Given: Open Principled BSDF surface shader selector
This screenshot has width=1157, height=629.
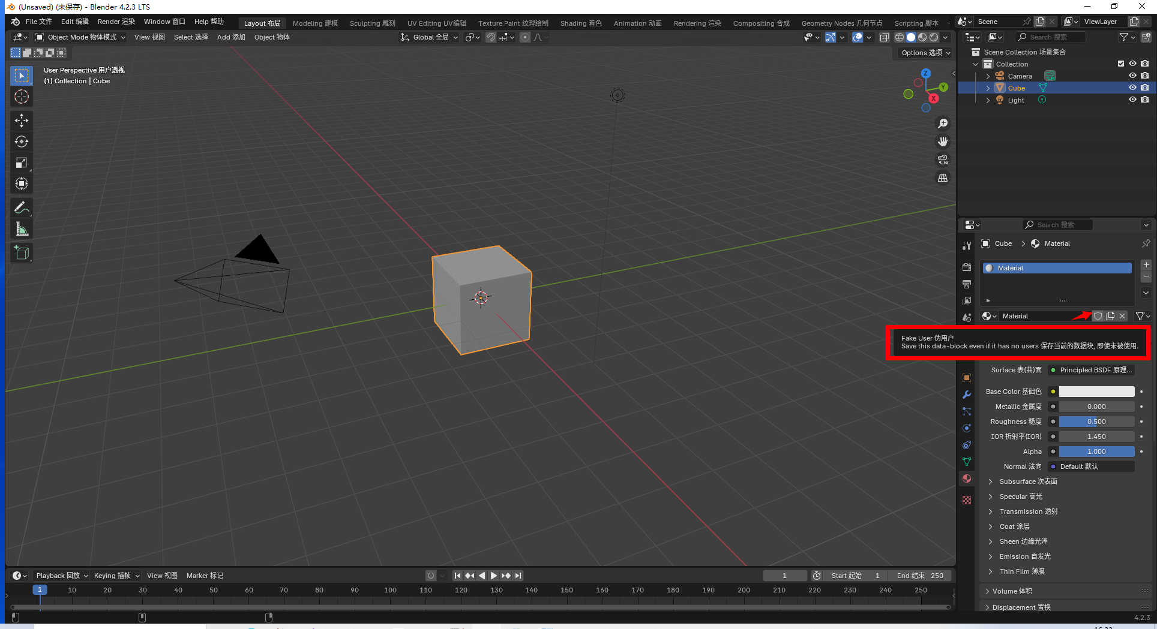Looking at the screenshot, I should point(1092,370).
